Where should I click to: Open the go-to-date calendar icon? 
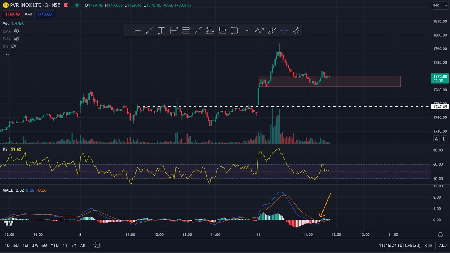tap(96, 245)
